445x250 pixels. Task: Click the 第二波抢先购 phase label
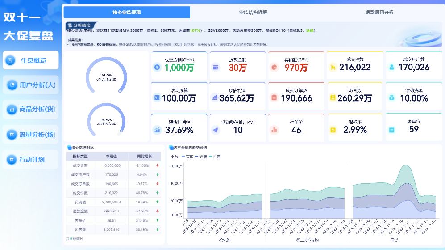click(308, 240)
